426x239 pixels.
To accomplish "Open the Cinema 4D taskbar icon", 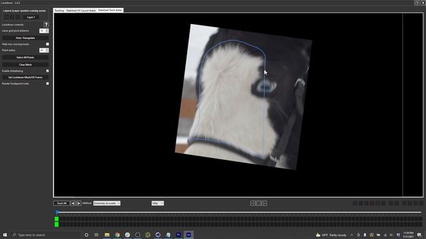I will [158, 234].
